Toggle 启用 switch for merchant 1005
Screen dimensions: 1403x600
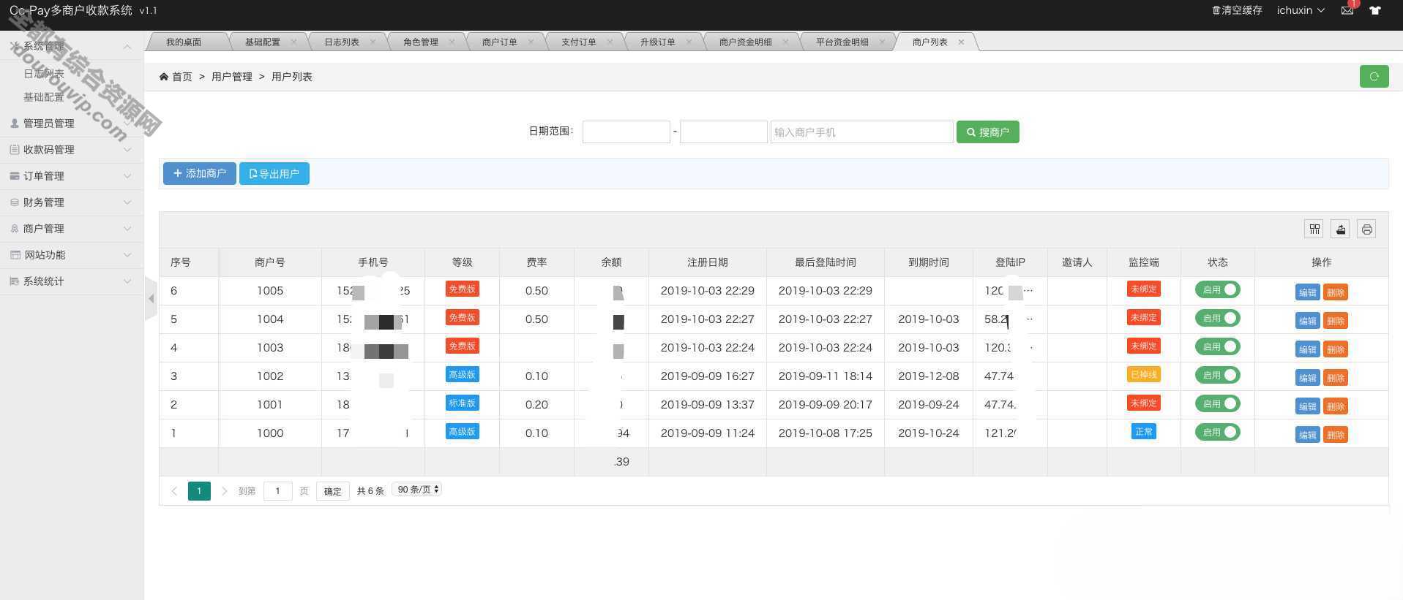coord(1217,289)
